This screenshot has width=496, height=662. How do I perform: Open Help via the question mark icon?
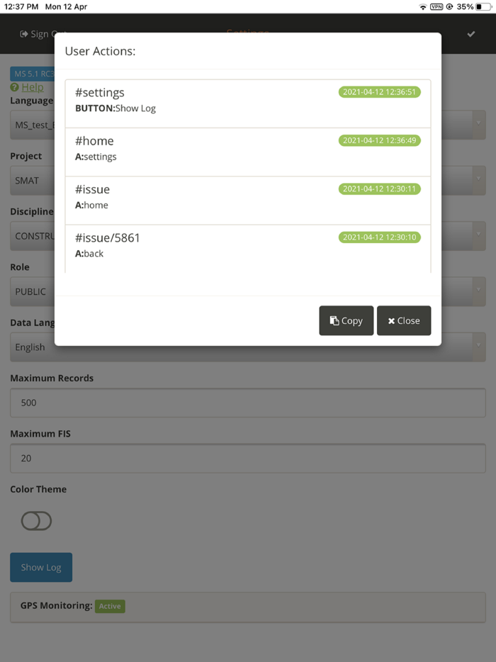(15, 87)
